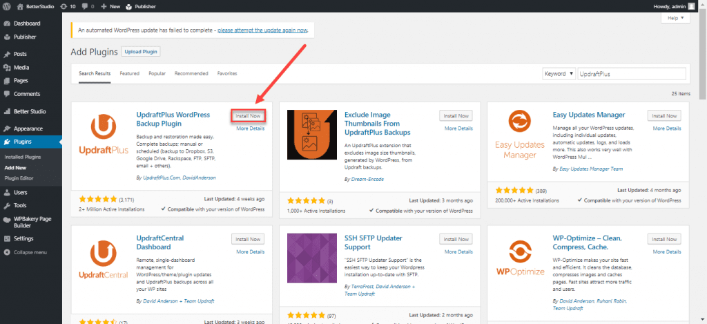Image resolution: width=707 pixels, height=324 pixels.
Task: Click the WP-Optimize plugin logo
Action: (x=520, y=258)
